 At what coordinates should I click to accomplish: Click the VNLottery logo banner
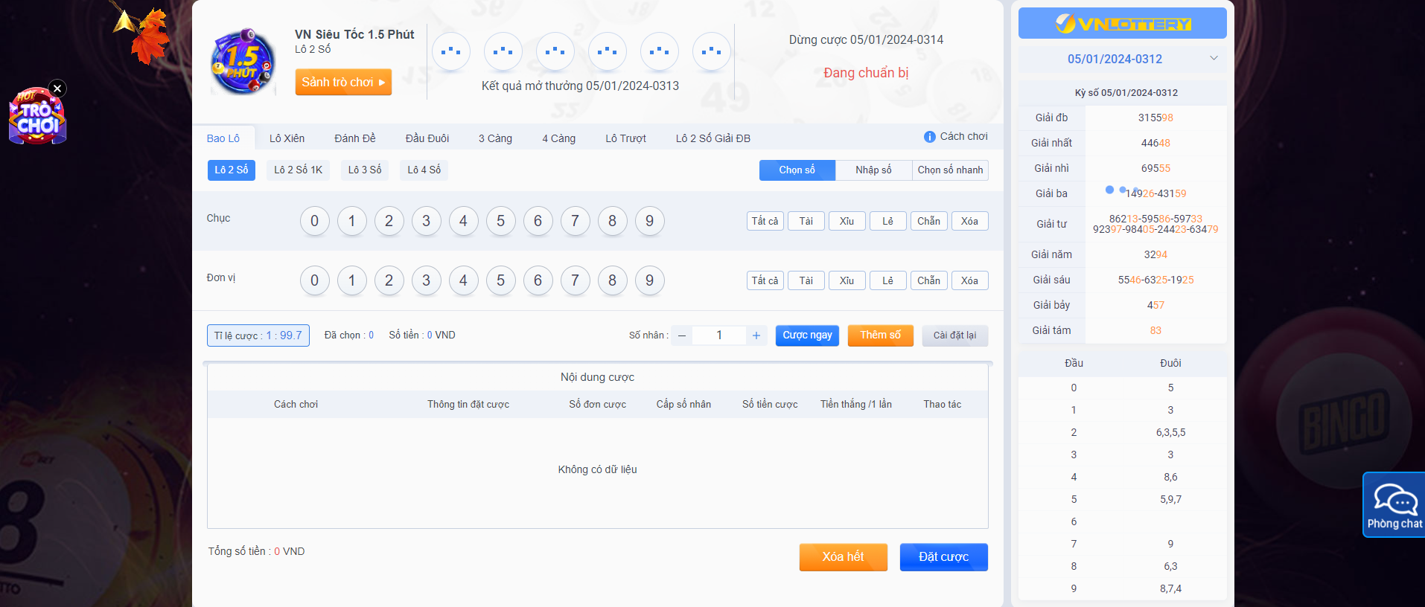[x=1122, y=24]
